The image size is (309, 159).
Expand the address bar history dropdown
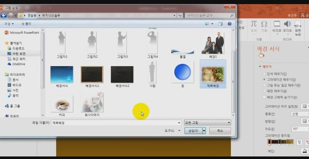click(174, 15)
